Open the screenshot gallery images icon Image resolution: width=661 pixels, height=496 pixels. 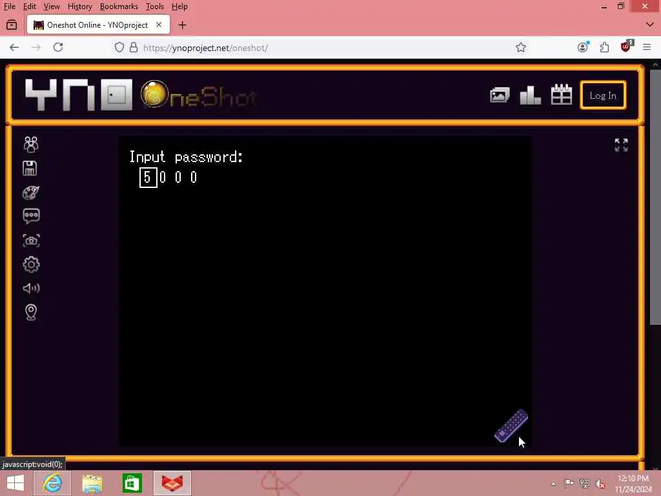tap(500, 95)
